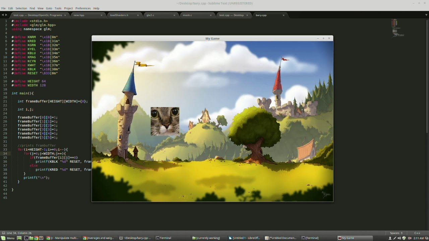Open the file manager folder launcher icon
This screenshot has height=241, width=429.
click(x=31, y=238)
